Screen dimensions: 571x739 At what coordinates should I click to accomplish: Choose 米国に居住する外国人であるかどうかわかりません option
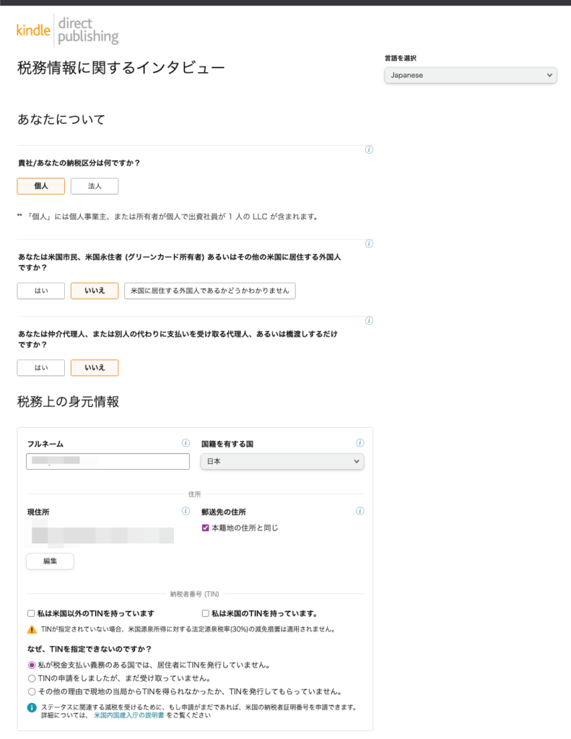[x=209, y=291]
